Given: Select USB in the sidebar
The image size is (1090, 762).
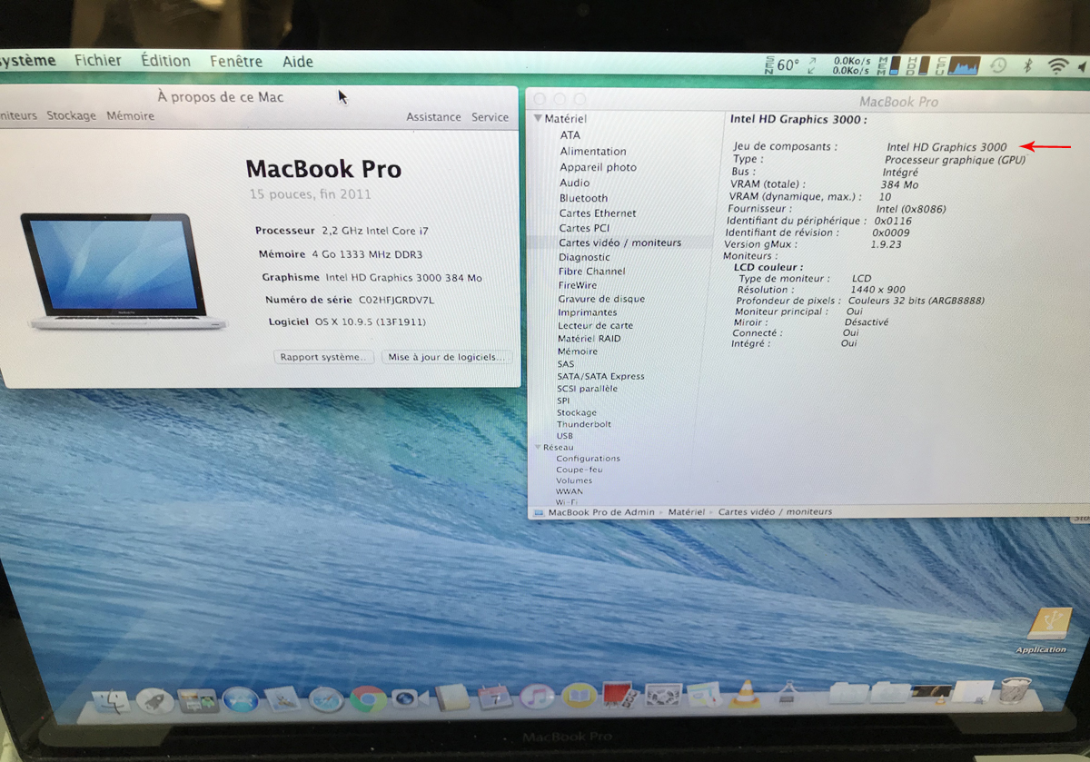Looking at the screenshot, I should point(565,436).
